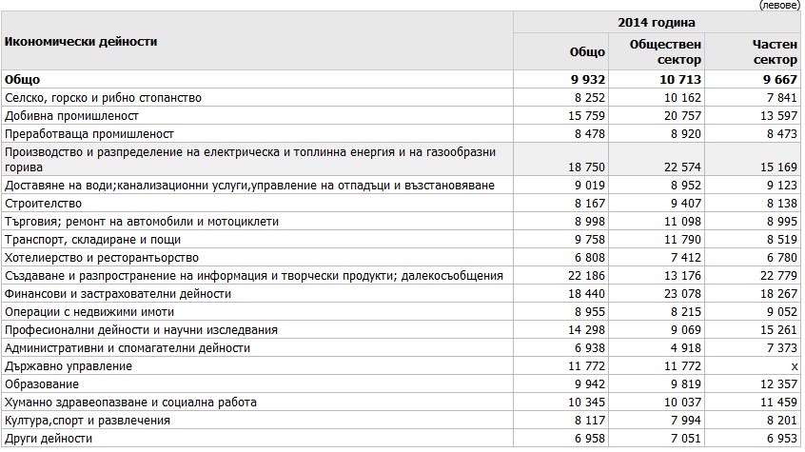This screenshot has width=805, height=452.
Task: Select the row 'Доставяне на води' services
Action: point(401,185)
